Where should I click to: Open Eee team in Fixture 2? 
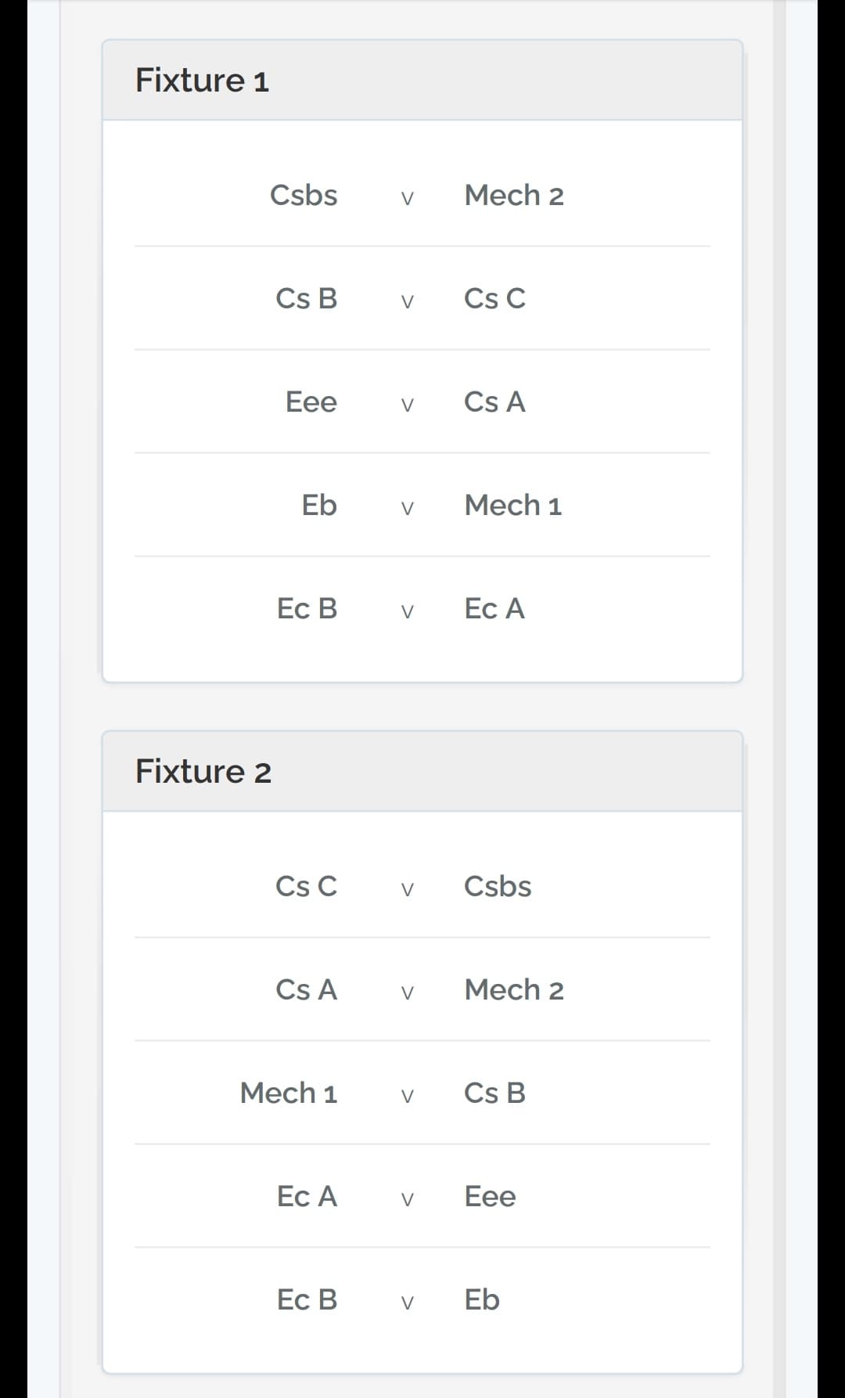click(x=490, y=1196)
